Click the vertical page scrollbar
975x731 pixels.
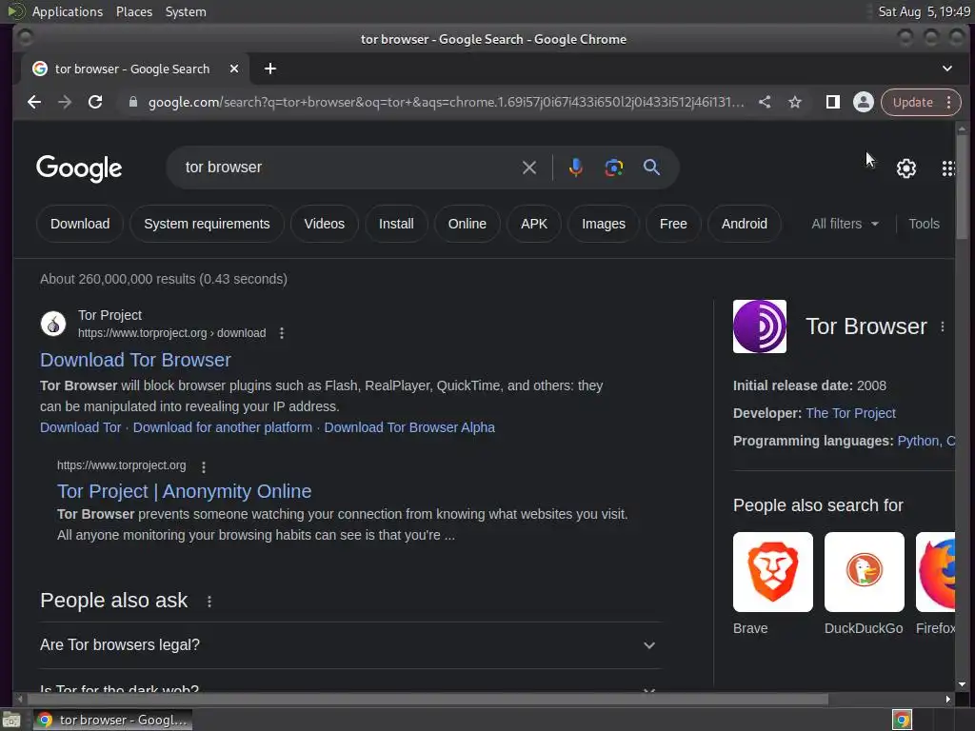(962, 187)
